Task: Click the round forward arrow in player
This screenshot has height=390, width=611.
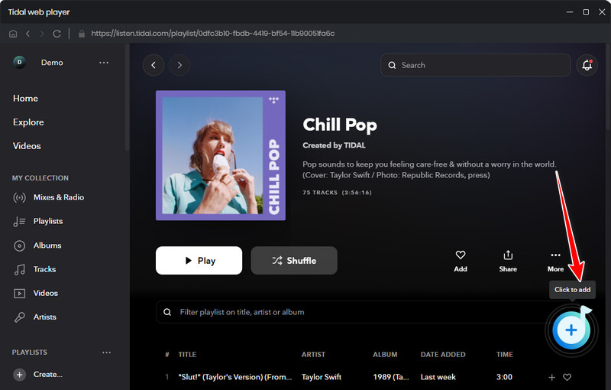Action: click(x=179, y=65)
